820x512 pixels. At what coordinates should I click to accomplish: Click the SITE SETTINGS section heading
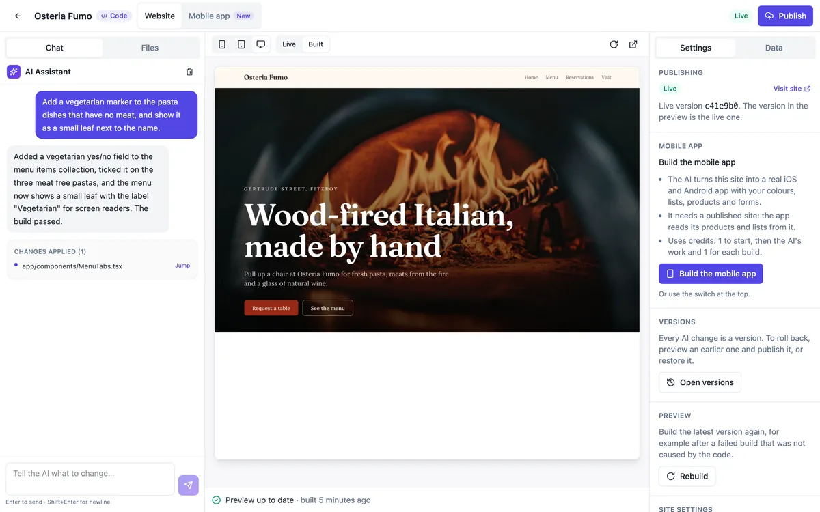[685, 509]
